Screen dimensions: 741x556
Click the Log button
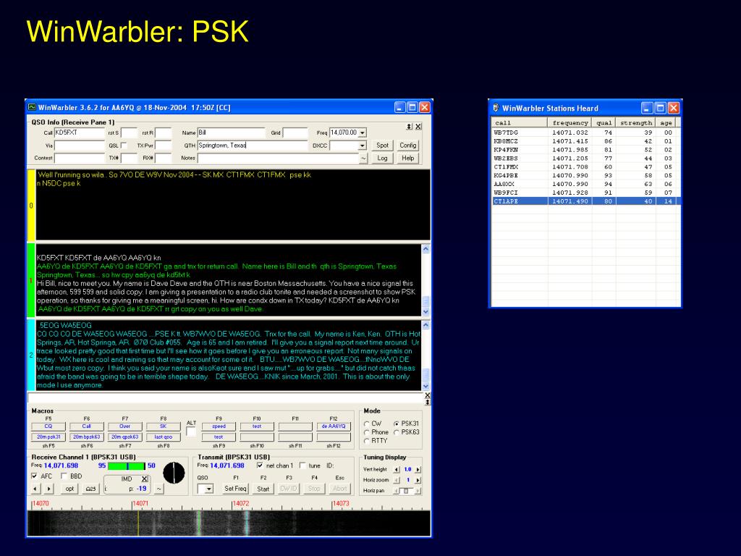[382, 159]
